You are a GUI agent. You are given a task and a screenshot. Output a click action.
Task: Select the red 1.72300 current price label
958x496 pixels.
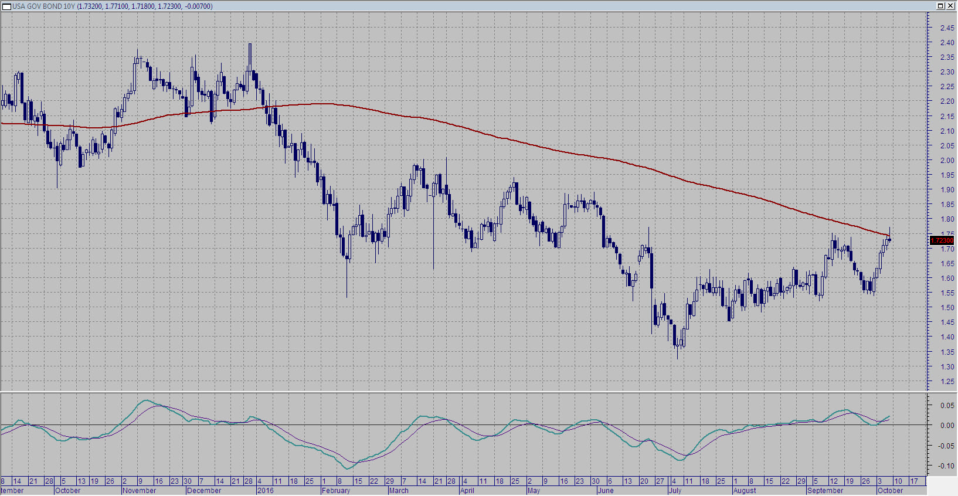click(942, 240)
